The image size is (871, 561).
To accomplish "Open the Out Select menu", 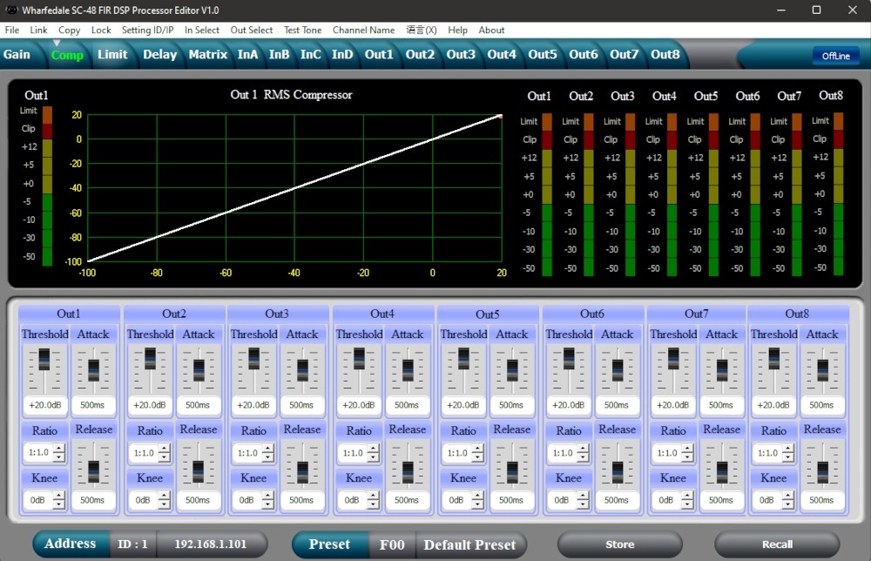I will 252,30.
